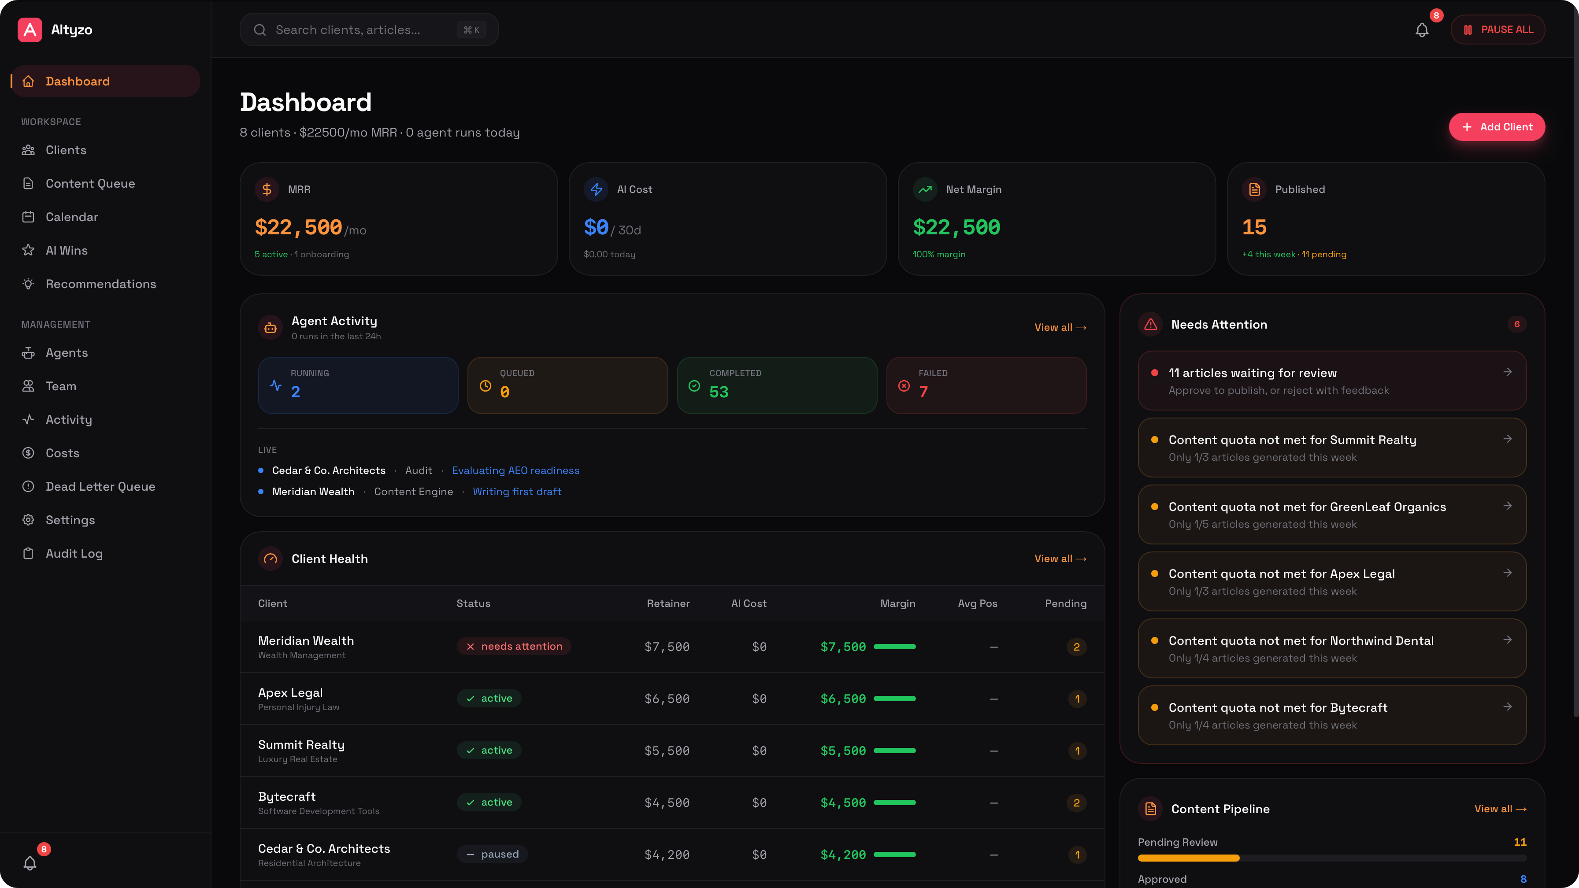Open Costs in the sidebar
1579x888 pixels.
(105, 453)
